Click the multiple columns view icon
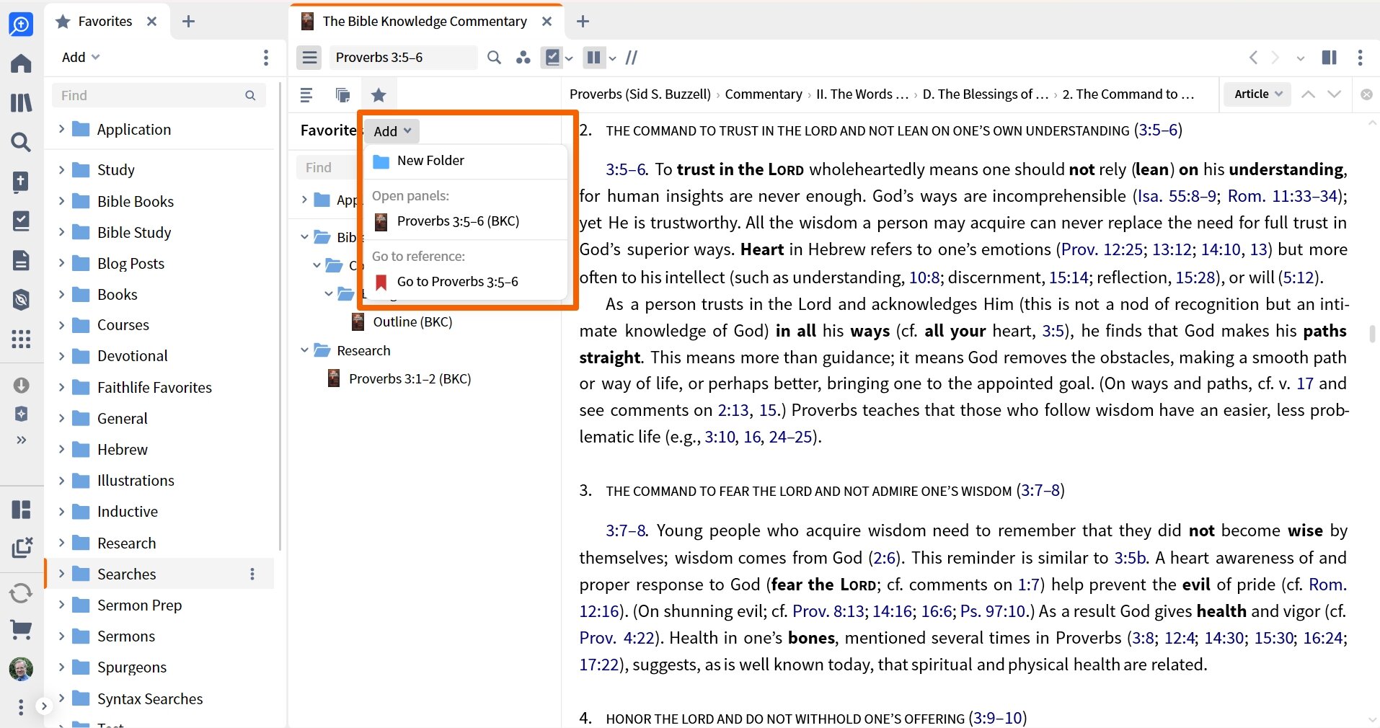The height and width of the screenshot is (728, 1380). (x=593, y=58)
